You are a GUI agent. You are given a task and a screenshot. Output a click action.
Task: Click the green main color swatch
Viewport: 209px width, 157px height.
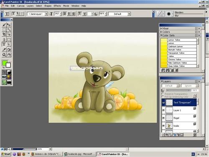coord(5,63)
